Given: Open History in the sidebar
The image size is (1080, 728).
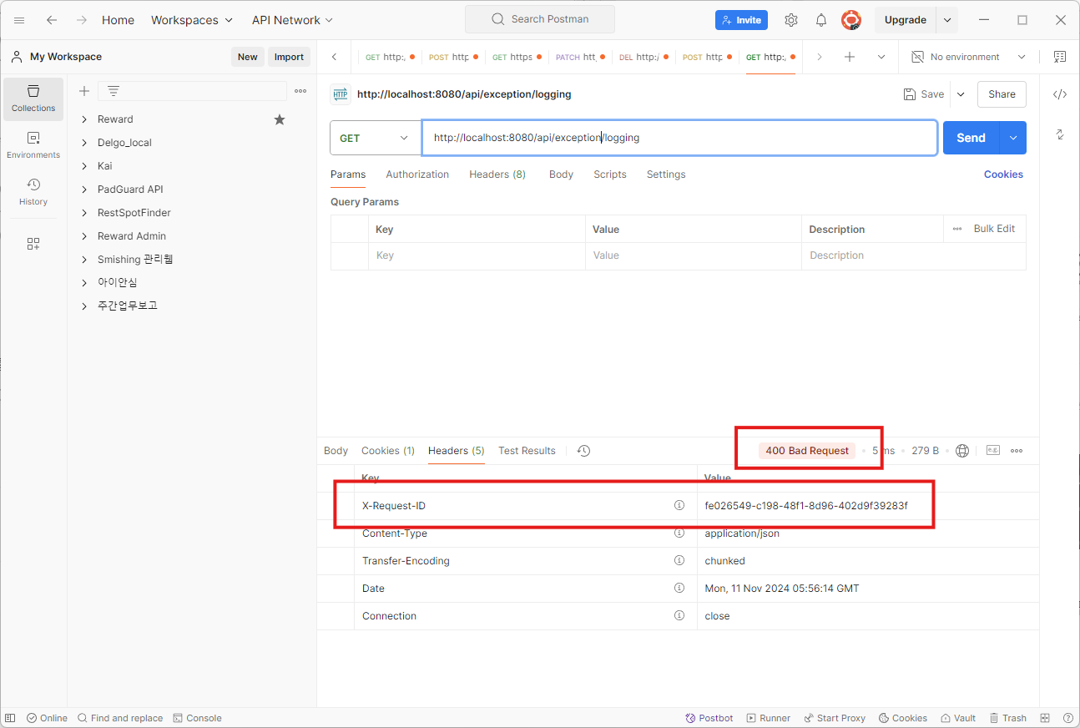Looking at the screenshot, I should pyautogui.click(x=33, y=192).
